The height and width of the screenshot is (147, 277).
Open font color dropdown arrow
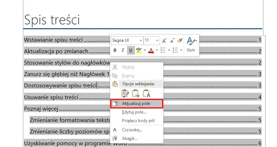click(157, 50)
